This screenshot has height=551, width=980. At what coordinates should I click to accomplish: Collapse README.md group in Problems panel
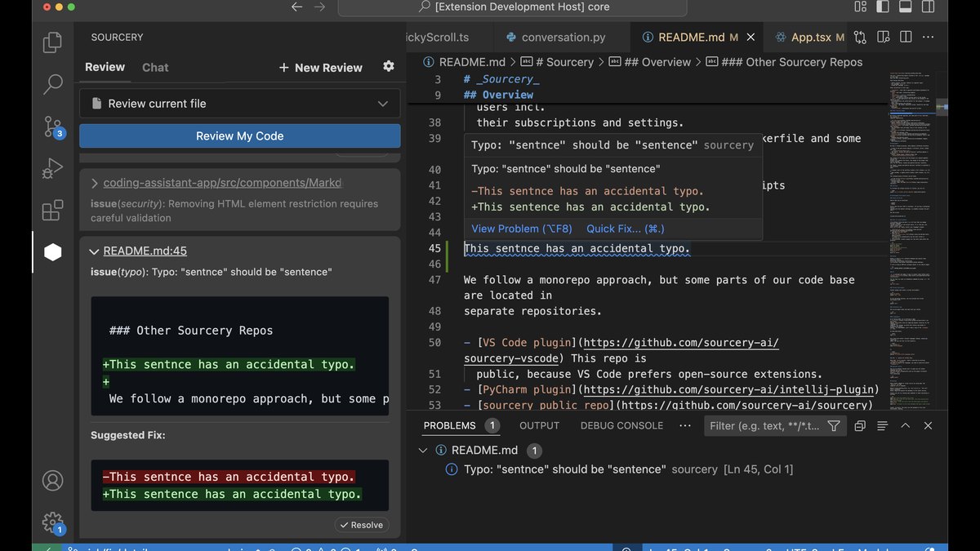(x=423, y=451)
